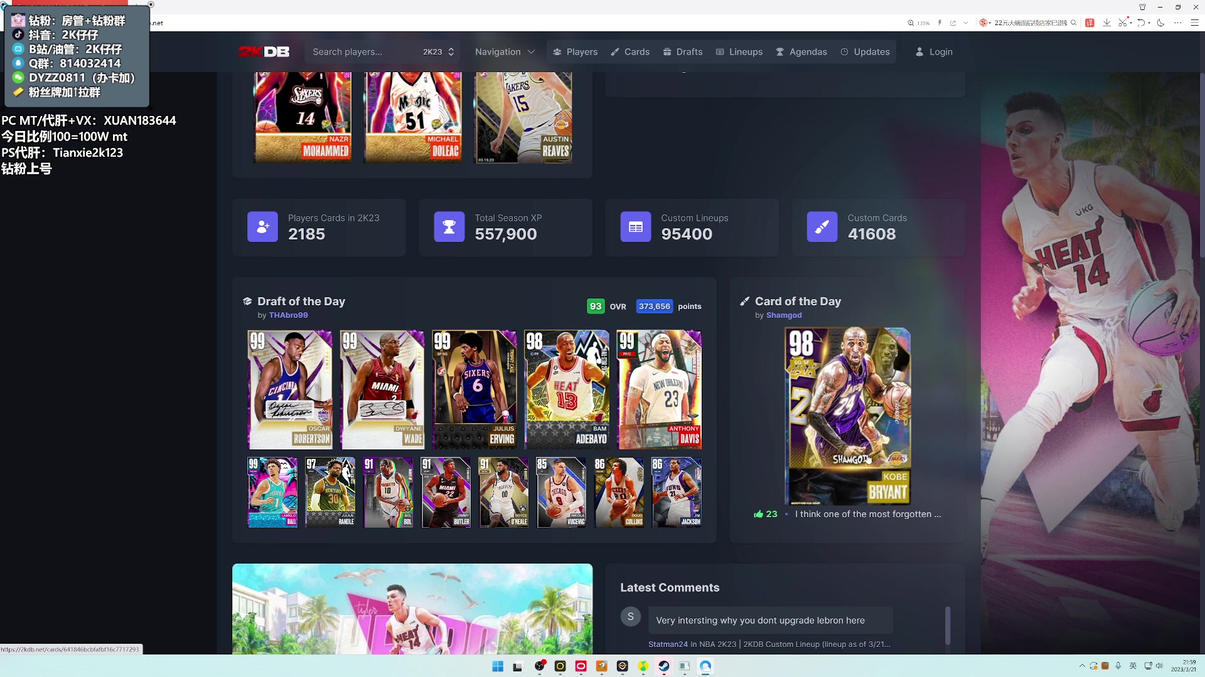Screen dimensions: 1205x677
Task: Click the Statman24 commenter link
Action: click(x=668, y=644)
